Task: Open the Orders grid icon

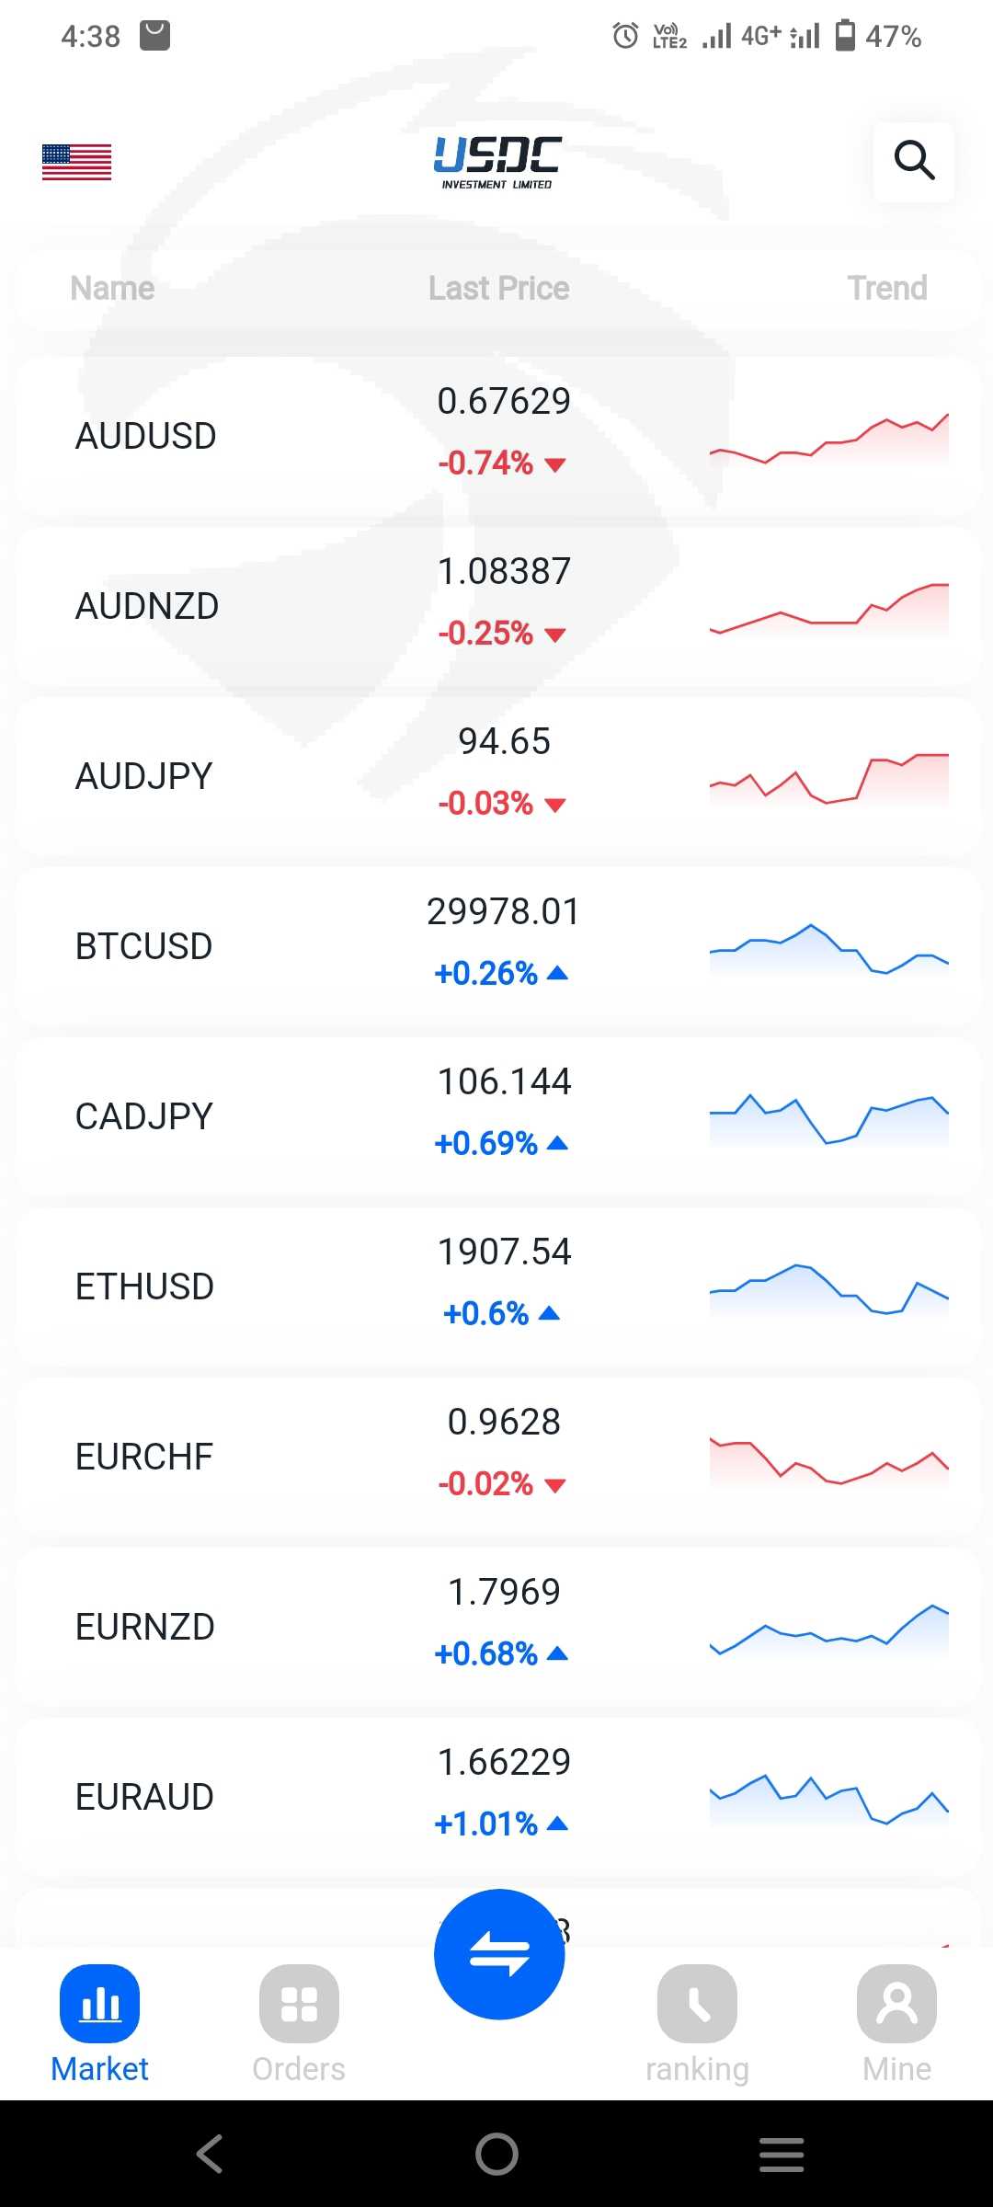Action: tap(299, 2003)
